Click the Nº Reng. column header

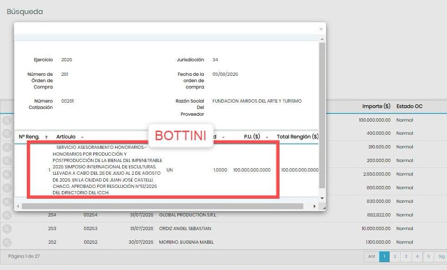pyautogui.click(x=29, y=137)
